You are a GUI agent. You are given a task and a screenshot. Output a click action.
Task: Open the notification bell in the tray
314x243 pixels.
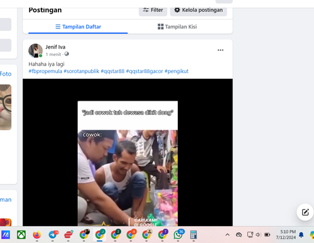pos(301,235)
